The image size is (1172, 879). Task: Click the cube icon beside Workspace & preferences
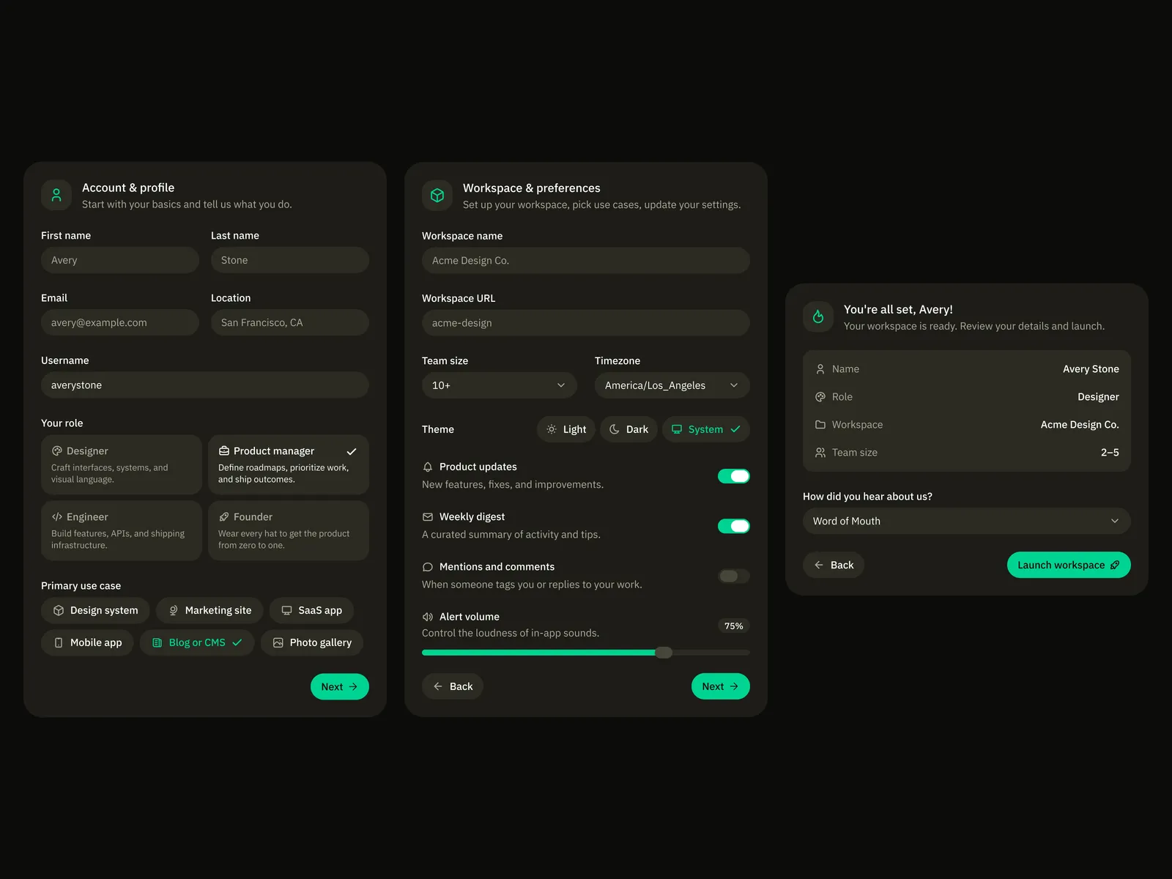click(437, 196)
